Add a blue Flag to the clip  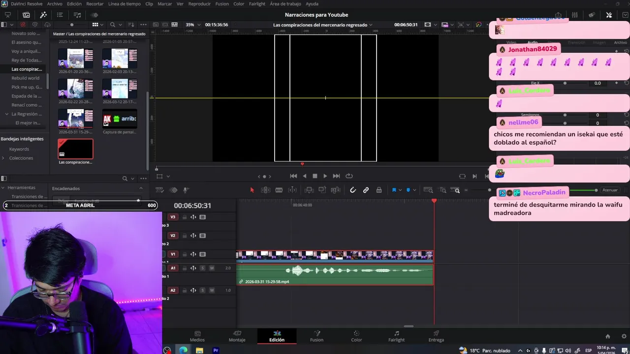tap(394, 190)
